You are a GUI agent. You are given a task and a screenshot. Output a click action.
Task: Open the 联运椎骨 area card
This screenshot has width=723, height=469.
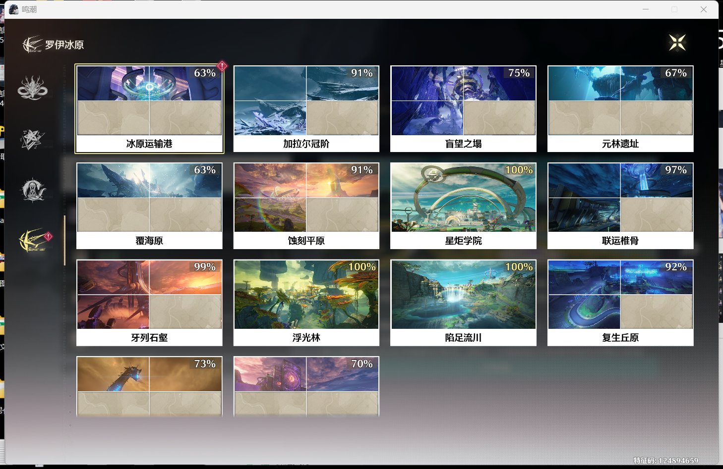(x=620, y=206)
